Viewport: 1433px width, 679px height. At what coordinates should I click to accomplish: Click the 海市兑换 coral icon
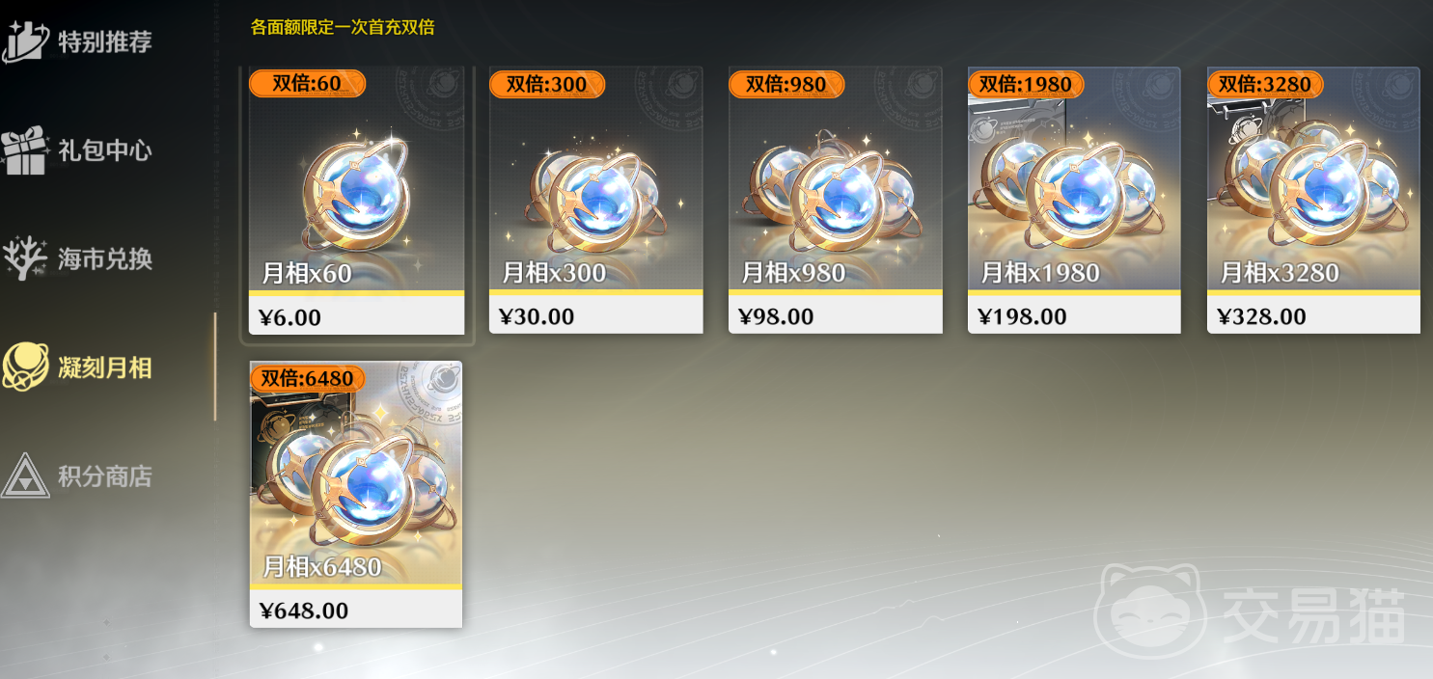pos(25,258)
